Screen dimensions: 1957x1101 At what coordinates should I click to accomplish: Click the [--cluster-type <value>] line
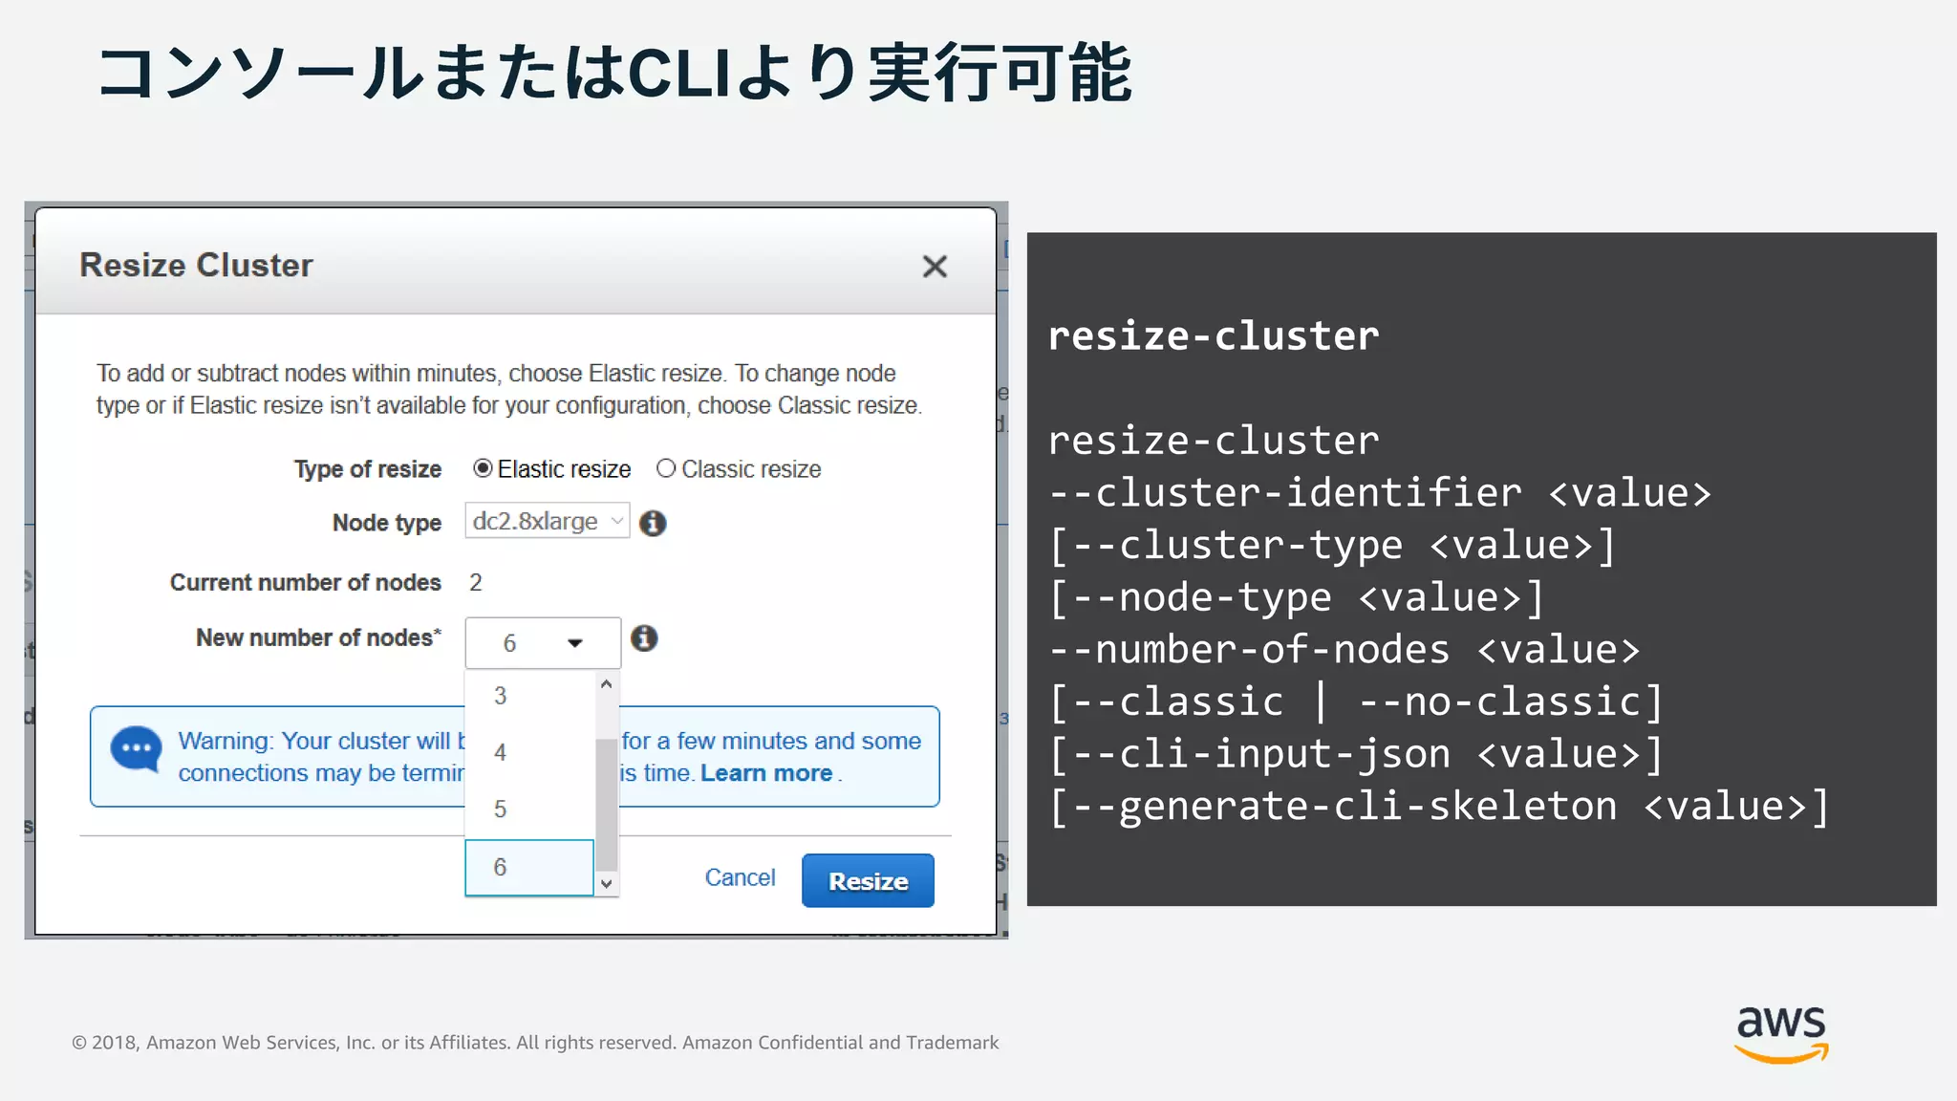click(x=1332, y=546)
